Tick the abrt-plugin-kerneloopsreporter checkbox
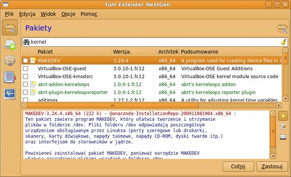 [x=25, y=93]
